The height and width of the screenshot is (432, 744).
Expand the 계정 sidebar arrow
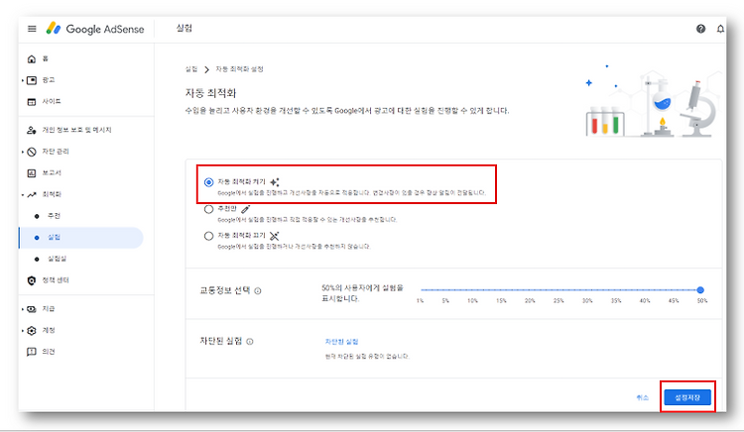pyautogui.click(x=22, y=330)
